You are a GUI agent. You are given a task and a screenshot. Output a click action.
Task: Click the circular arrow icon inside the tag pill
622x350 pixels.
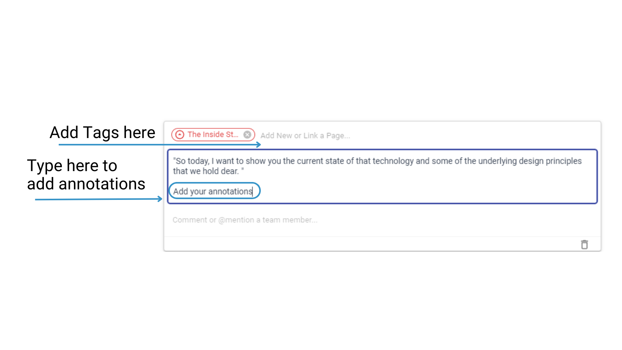click(180, 135)
